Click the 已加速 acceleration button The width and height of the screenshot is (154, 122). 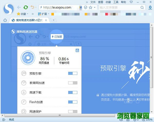tap(57, 37)
